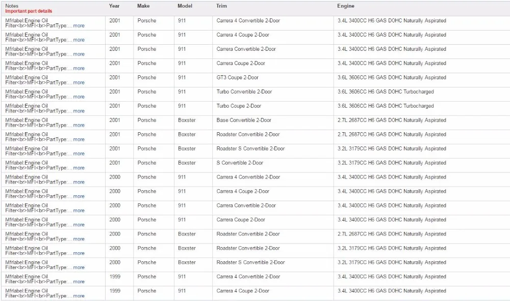Expand notes for 2000 Carrera Coupe row
The image size is (510, 301).
coord(79,225)
